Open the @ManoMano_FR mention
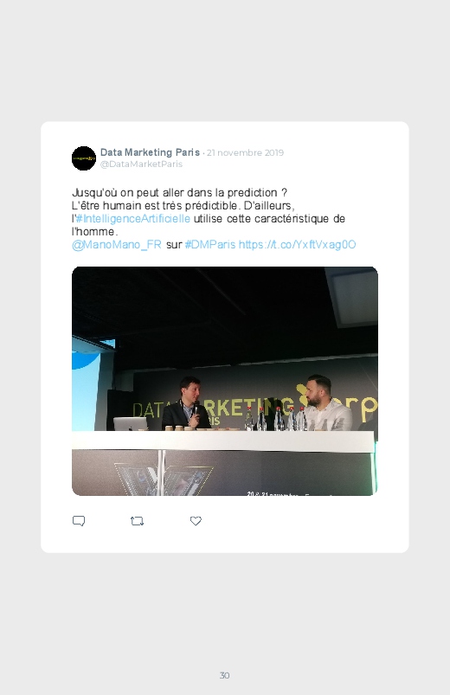Viewport: 450px width, 695px height. pos(117,245)
